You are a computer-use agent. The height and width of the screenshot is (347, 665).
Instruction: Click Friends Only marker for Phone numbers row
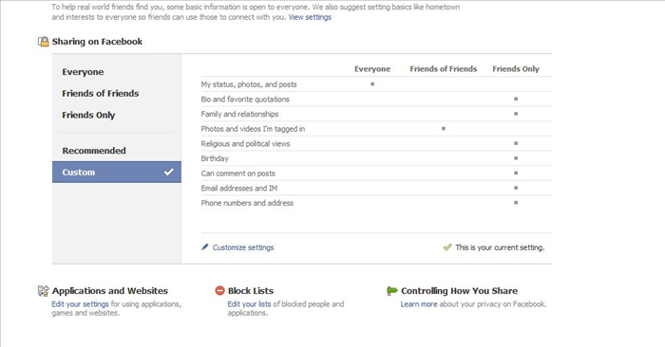(x=516, y=202)
